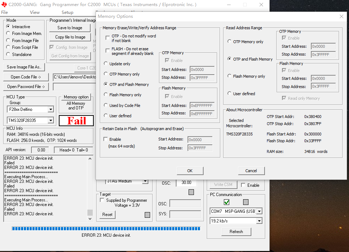349x252 pixels.
Task: Toggle Enable checkbox next to Write CSM
Action: pos(243,185)
